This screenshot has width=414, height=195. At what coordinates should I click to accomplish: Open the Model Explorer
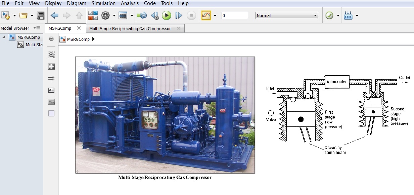124,15
